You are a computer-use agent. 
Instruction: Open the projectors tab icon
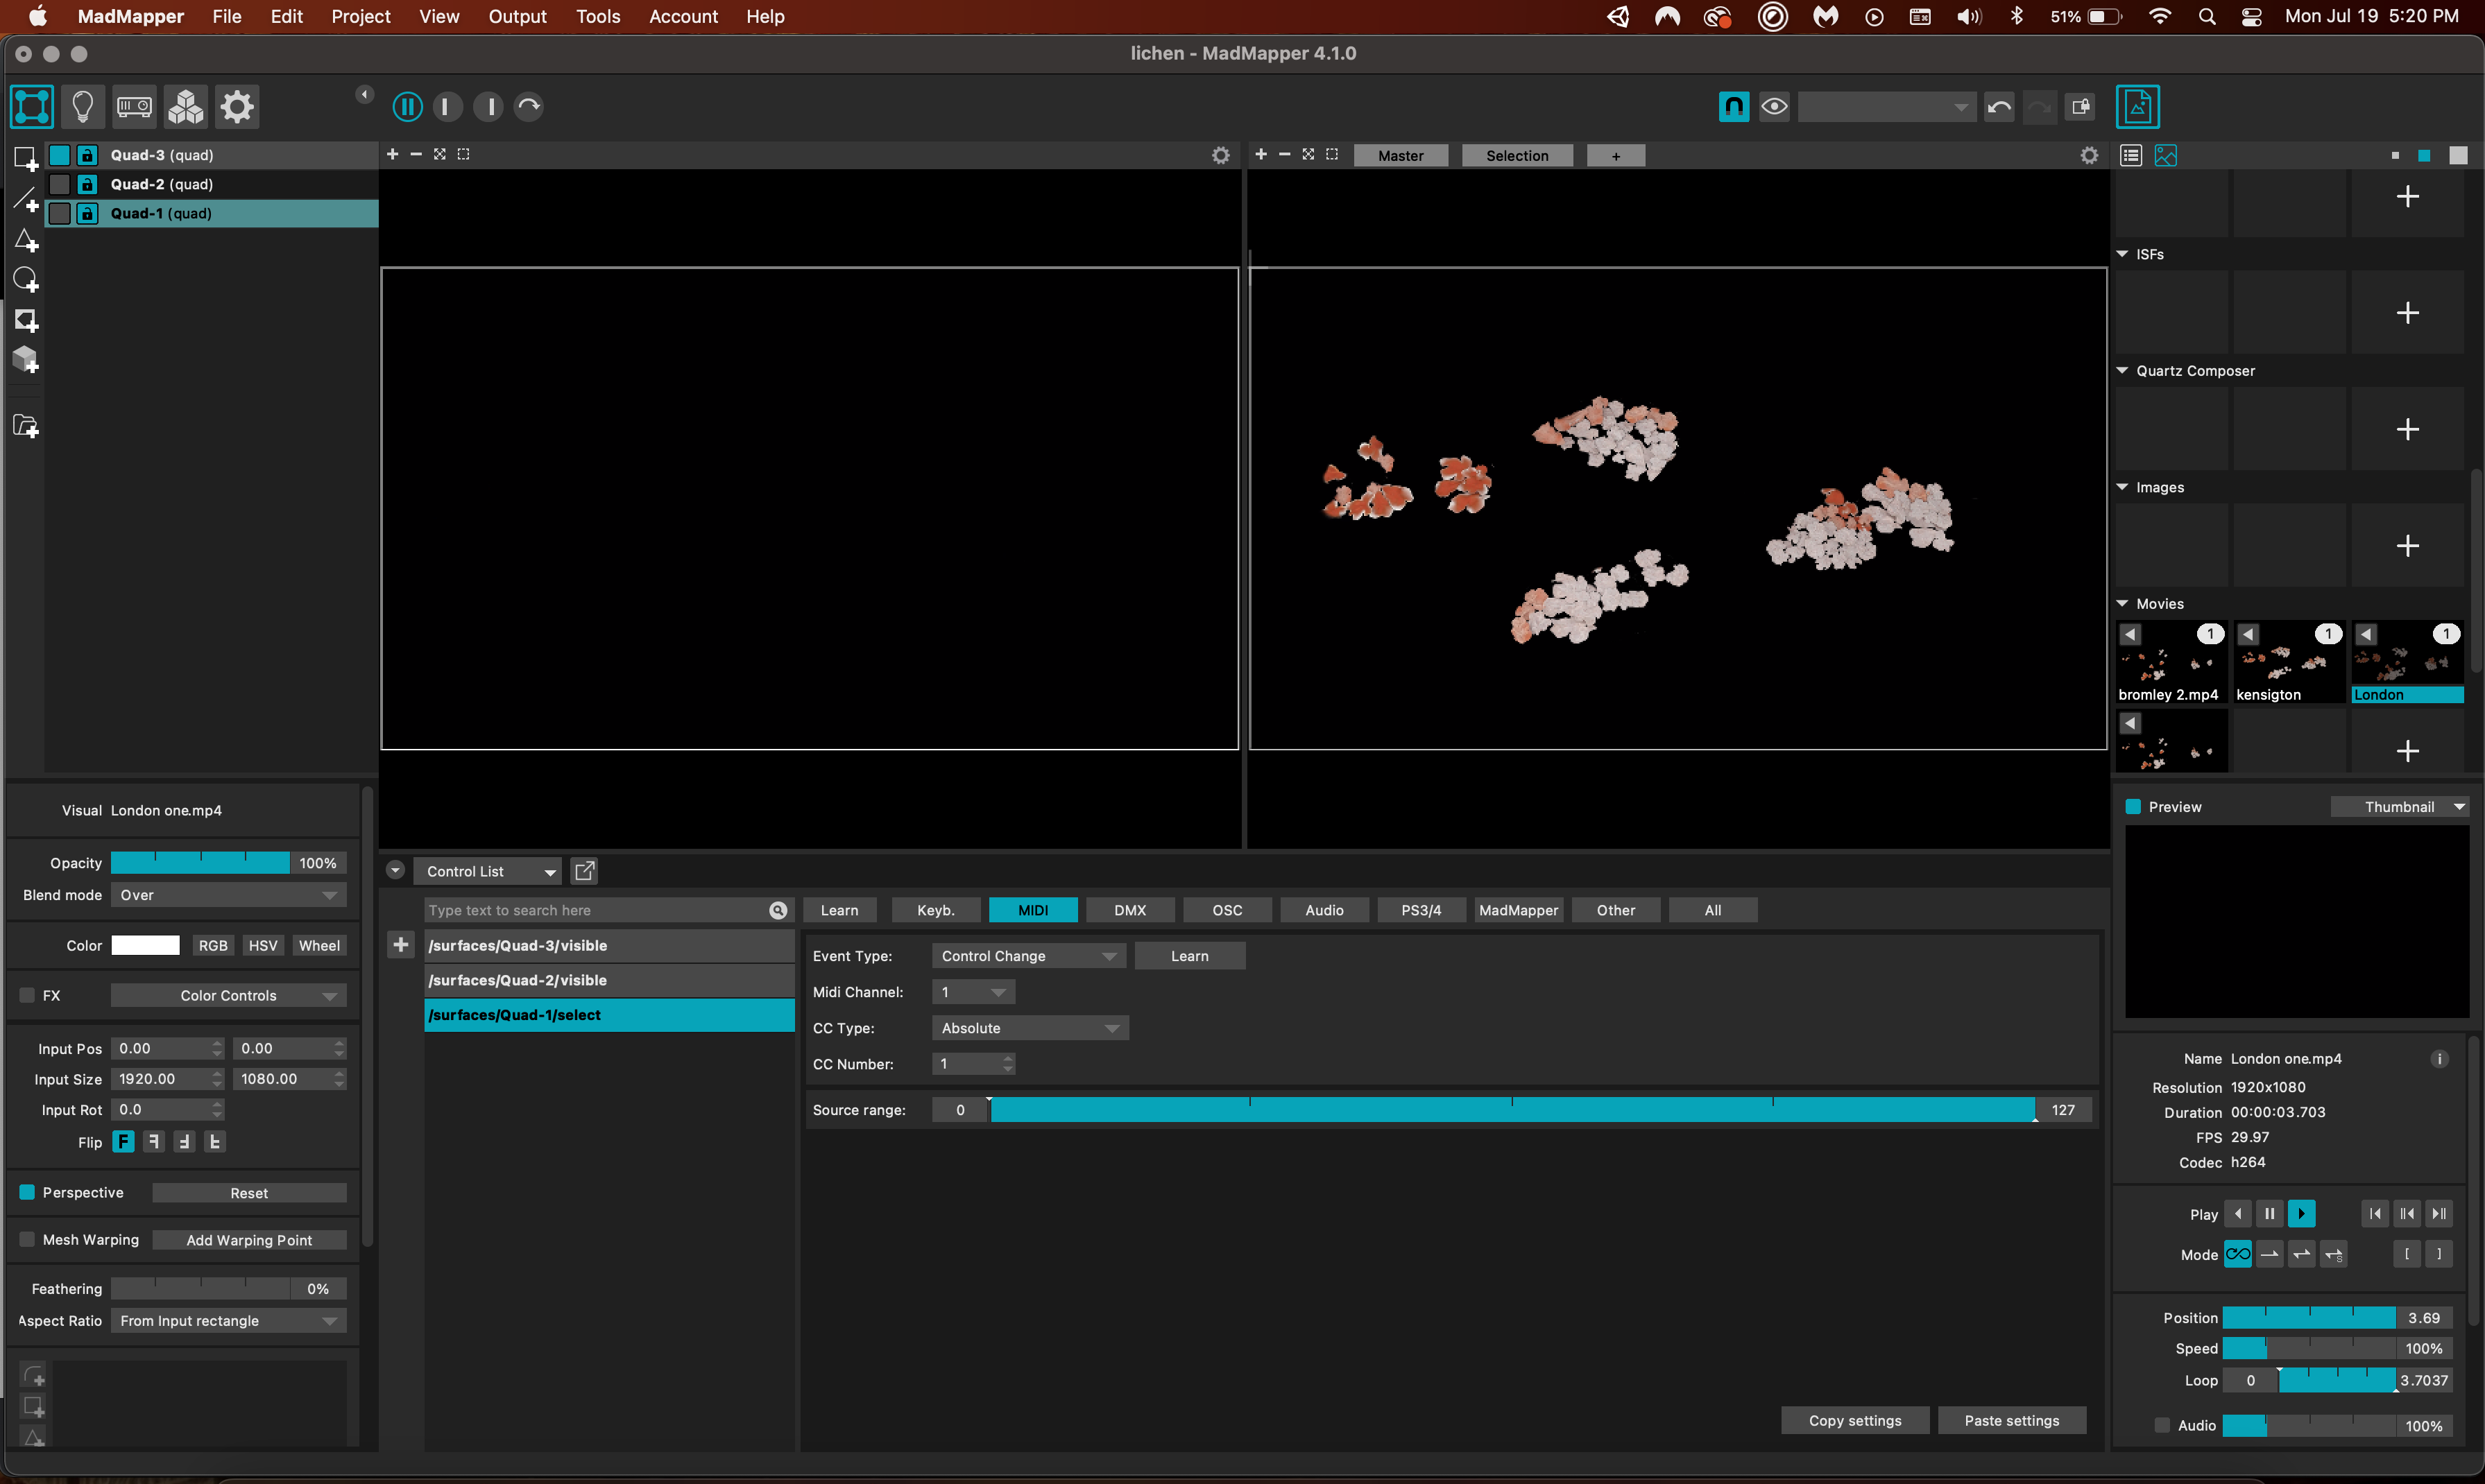[134, 107]
